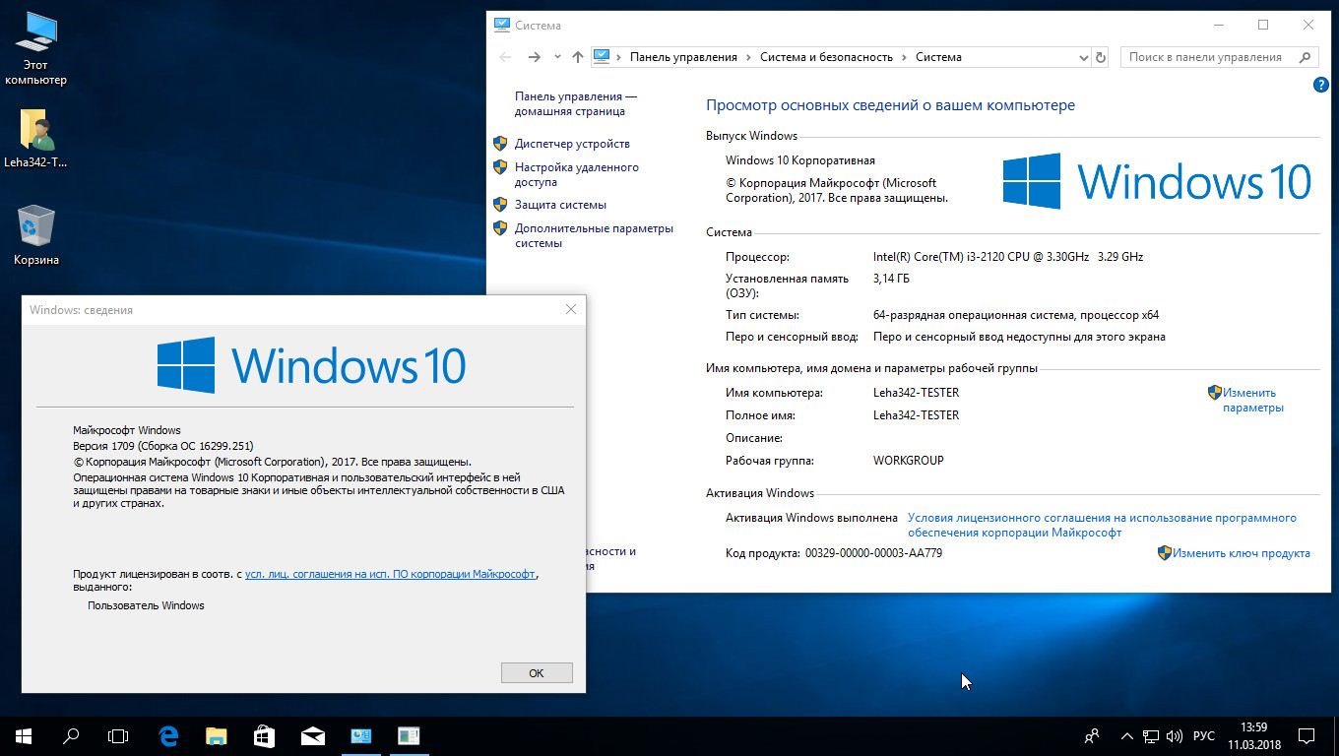
Task: Go up one level in Control Panel
Action: click(578, 57)
